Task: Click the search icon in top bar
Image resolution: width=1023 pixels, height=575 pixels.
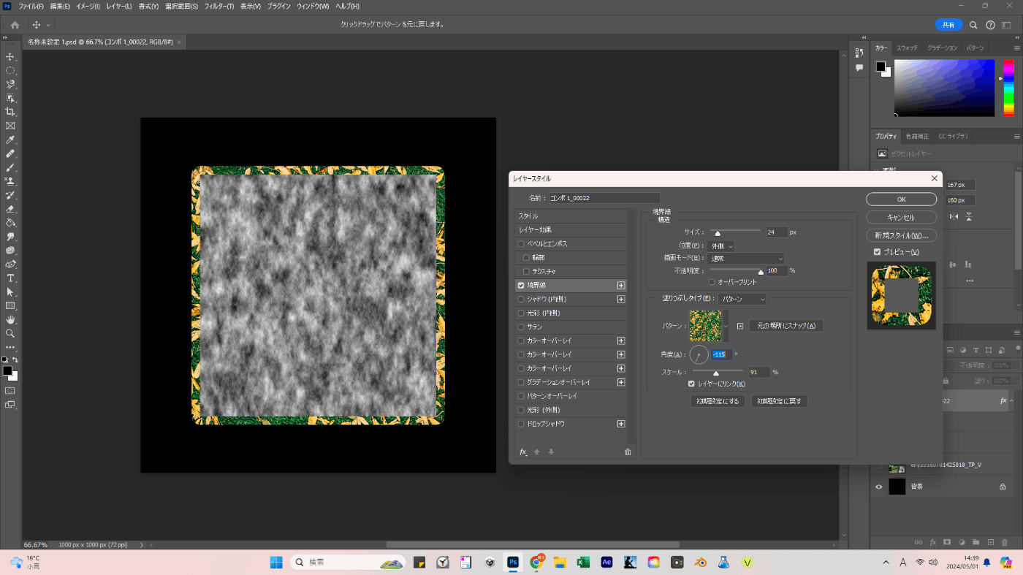Action: pyautogui.click(x=973, y=25)
